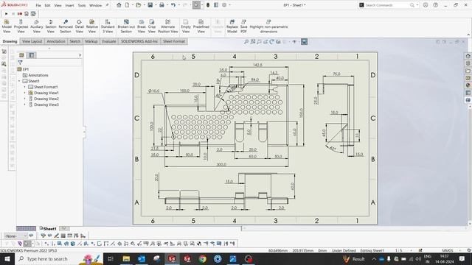The height and width of the screenshot is (265, 472).
Task: Undo the last action
Action: [173, 5]
